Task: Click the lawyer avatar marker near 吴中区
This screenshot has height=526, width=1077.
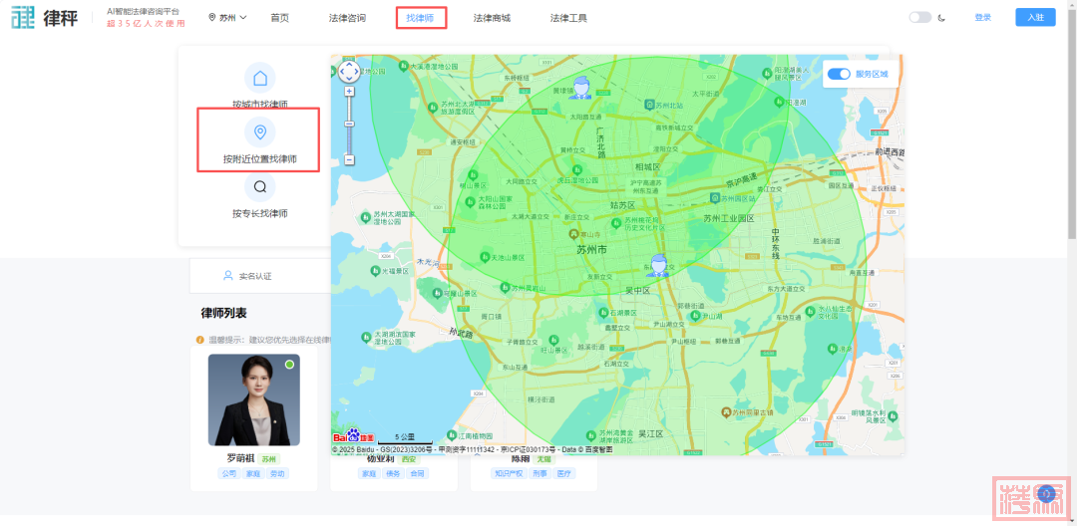Action: click(x=658, y=264)
